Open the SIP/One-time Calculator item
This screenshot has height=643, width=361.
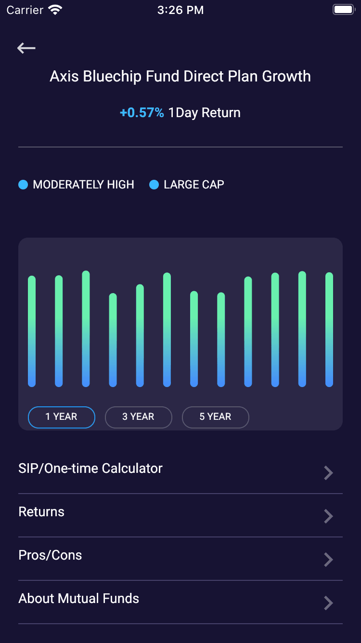click(x=90, y=469)
